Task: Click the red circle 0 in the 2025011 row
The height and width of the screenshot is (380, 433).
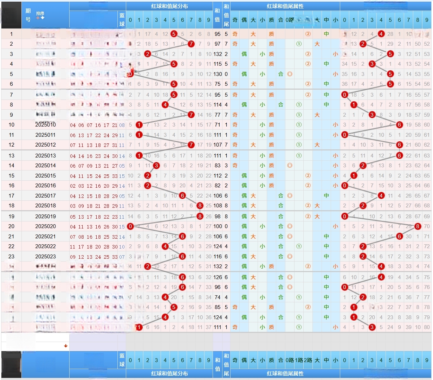Action: click(344, 135)
